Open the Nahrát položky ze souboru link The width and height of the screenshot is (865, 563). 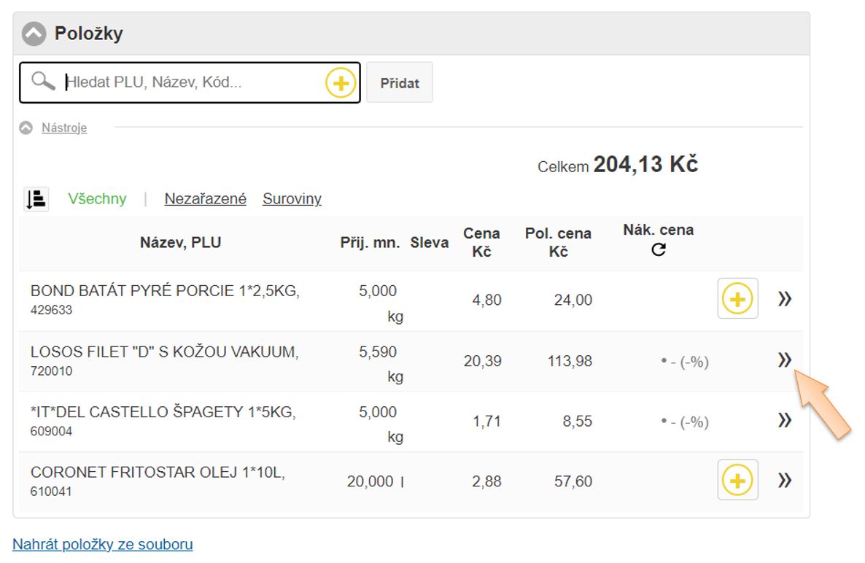coord(103,544)
